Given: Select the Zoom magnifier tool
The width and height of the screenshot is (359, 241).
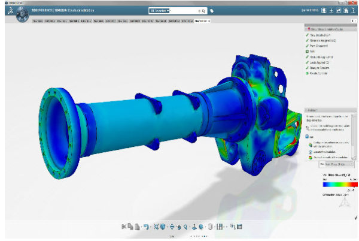Looking at the screenshot, I should point(185,227).
